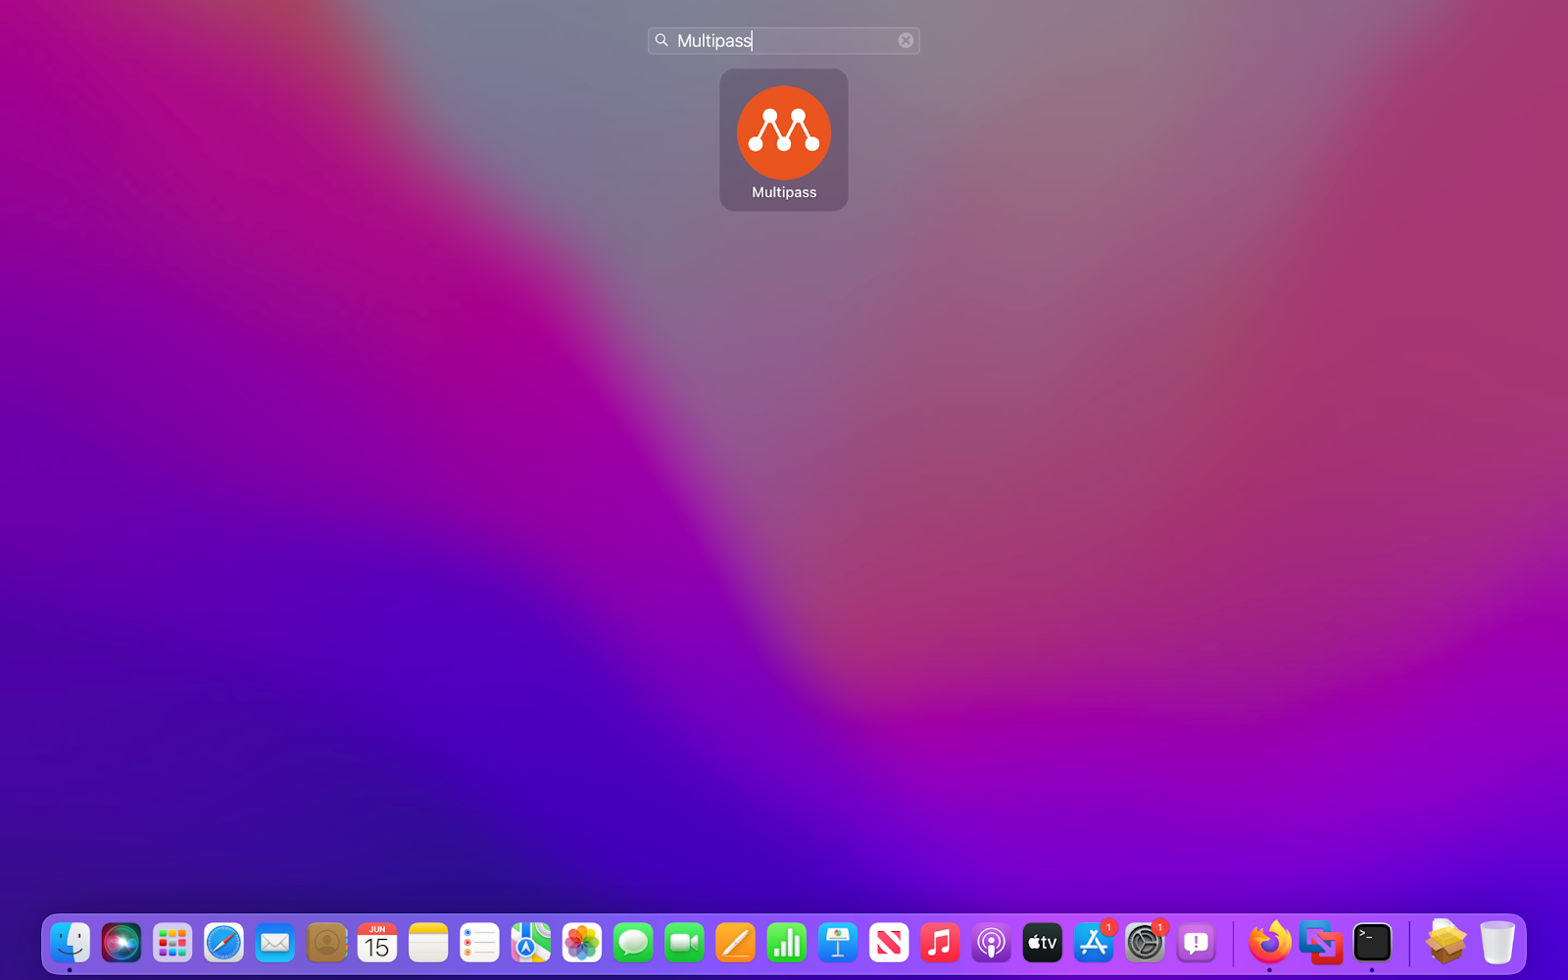The width and height of the screenshot is (1568, 980).
Task: Open the Music app
Action: (940, 943)
